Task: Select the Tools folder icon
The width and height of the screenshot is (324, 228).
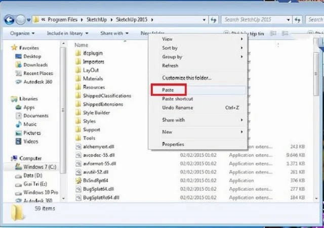Action: [x=78, y=138]
